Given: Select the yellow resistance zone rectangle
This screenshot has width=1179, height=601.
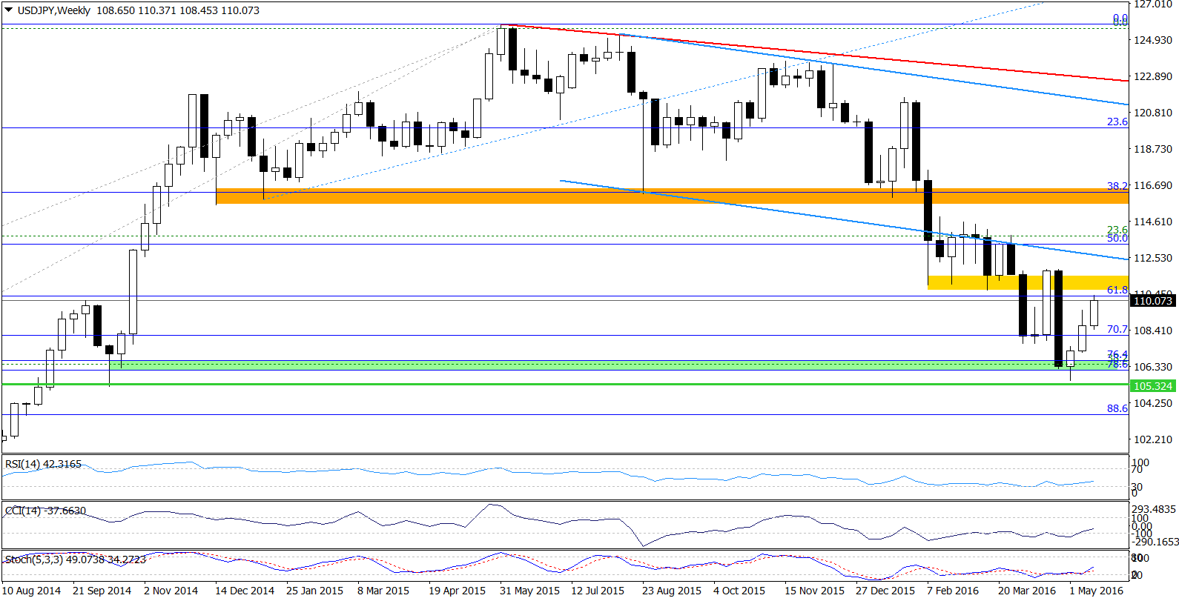Looking at the screenshot, I should click(x=1028, y=282).
